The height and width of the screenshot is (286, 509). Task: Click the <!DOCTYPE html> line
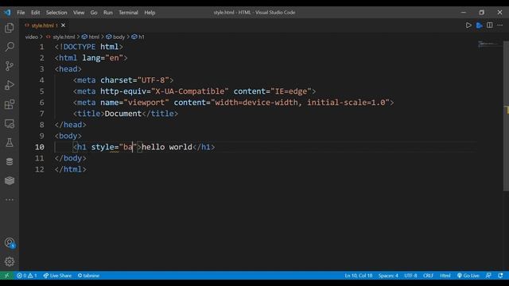pos(88,47)
